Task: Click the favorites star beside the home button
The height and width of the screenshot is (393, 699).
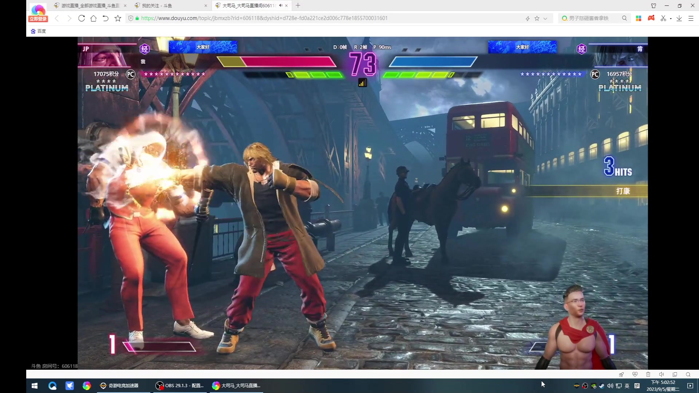Action: (x=118, y=18)
